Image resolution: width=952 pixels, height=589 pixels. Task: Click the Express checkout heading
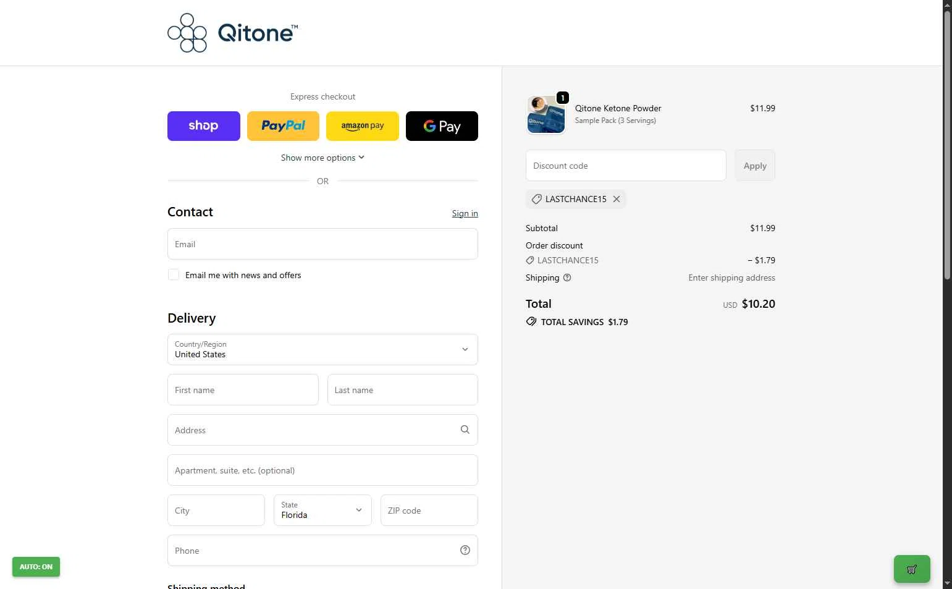pos(322,96)
